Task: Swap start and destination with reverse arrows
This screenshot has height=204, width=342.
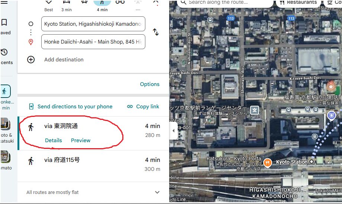Action: click(x=156, y=32)
